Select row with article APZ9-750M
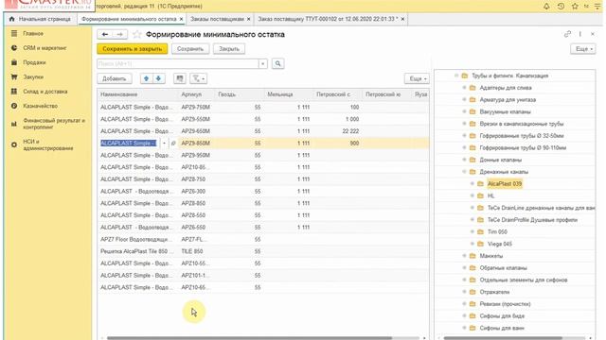The height and width of the screenshot is (340, 606). pos(263,107)
